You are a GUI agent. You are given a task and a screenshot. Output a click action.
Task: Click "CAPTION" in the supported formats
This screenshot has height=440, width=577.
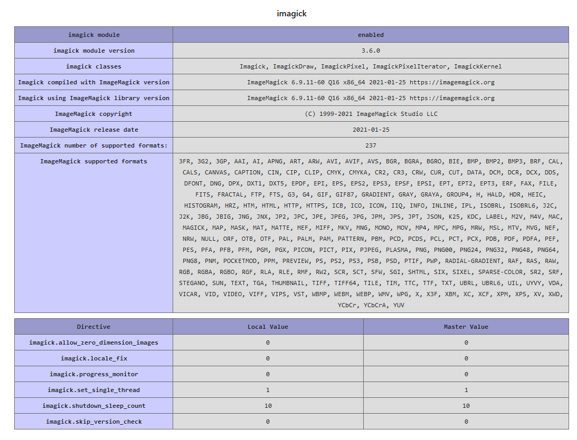pos(247,172)
